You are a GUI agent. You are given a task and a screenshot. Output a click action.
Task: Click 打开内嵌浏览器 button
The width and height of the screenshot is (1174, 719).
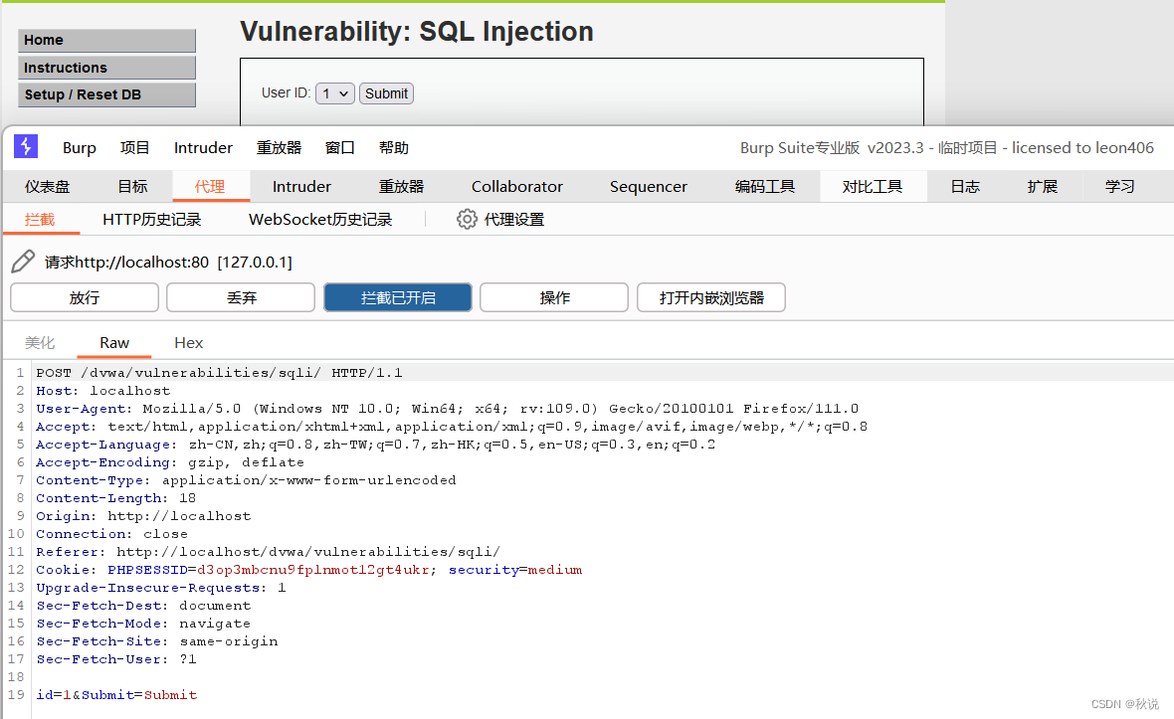pyautogui.click(x=711, y=297)
